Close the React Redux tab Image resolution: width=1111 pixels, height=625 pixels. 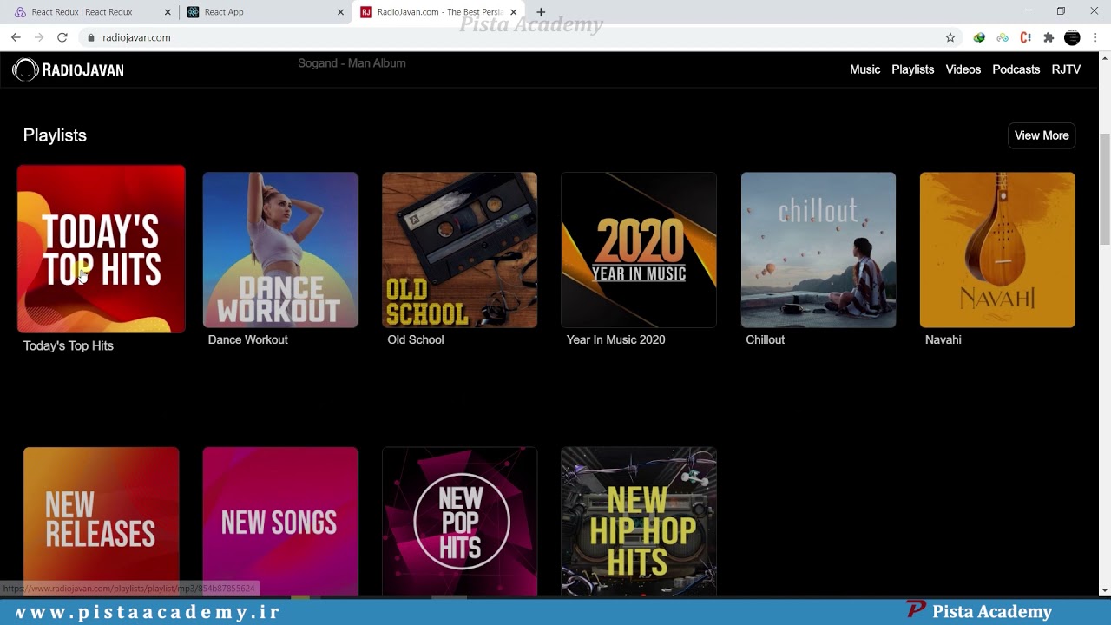[x=168, y=12]
